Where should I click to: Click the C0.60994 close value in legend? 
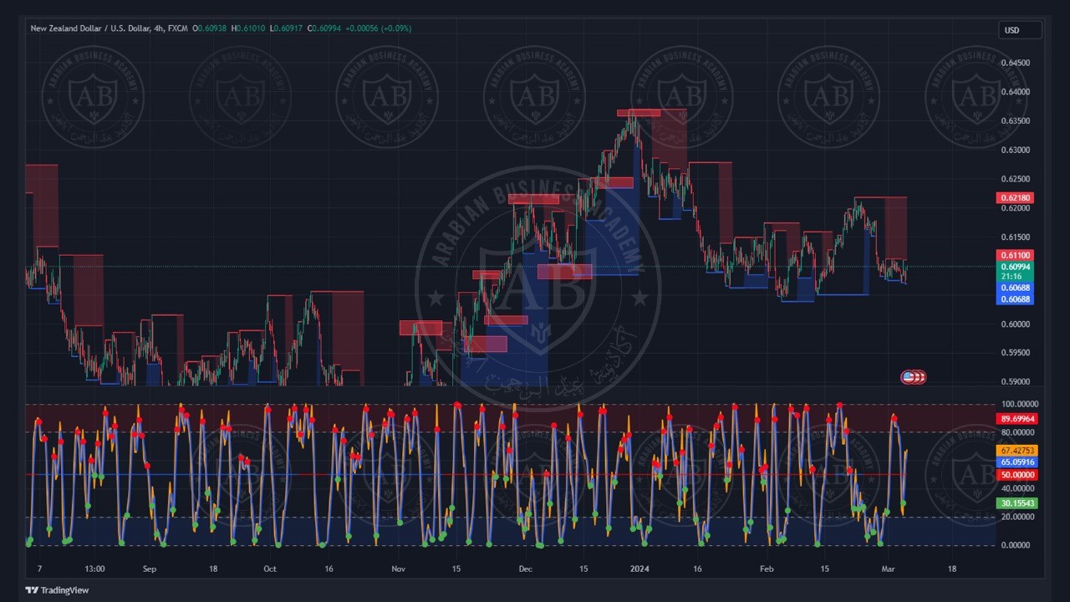point(324,28)
